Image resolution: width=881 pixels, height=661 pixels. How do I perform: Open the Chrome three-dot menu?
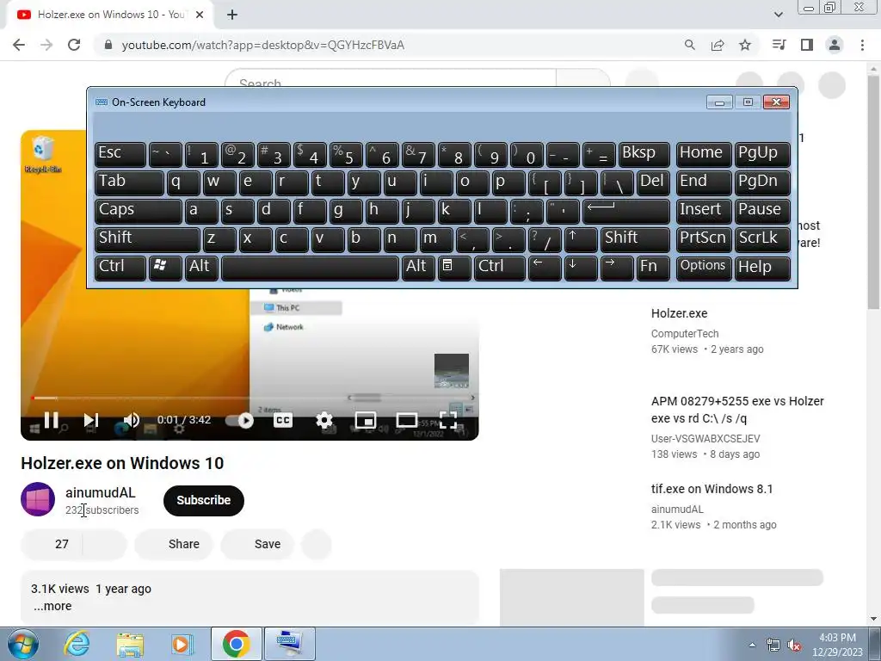click(x=862, y=45)
